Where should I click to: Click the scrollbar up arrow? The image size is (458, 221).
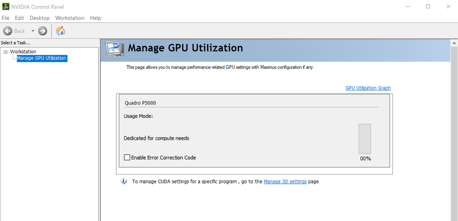[x=454, y=43]
